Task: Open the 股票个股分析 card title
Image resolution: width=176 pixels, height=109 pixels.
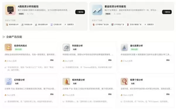Action: click(136, 80)
